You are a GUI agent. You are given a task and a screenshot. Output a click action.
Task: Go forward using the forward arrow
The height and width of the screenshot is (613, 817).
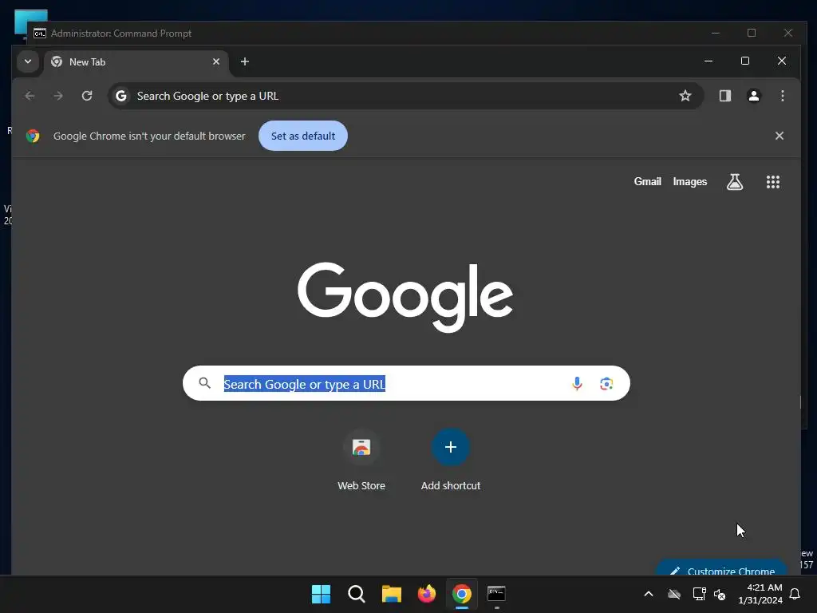pos(58,96)
